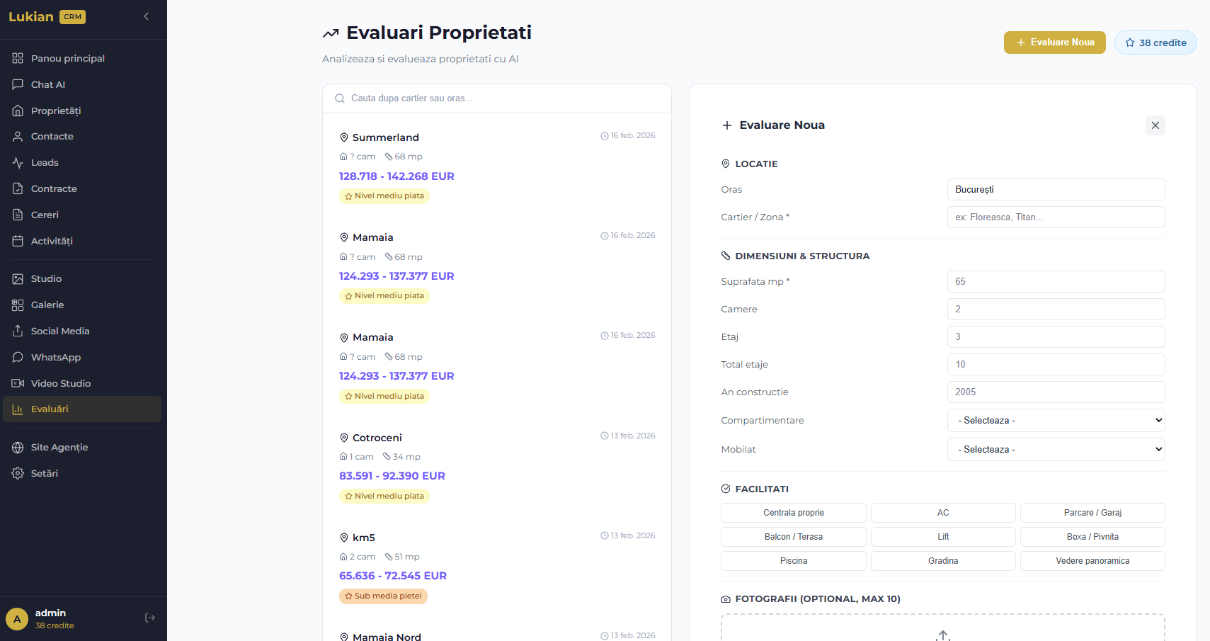The height and width of the screenshot is (641, 1210).
Task: Go to Proprietăți in the sidebar
Action: pos(56,110)
